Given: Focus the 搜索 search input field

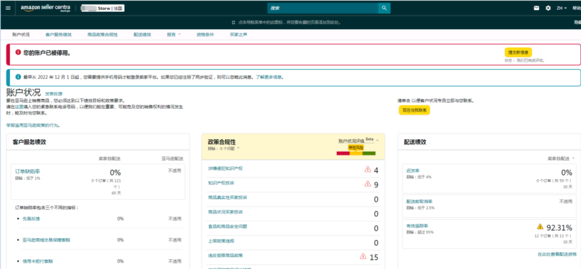Looking at the screenshot, I should tap(322, 8).
